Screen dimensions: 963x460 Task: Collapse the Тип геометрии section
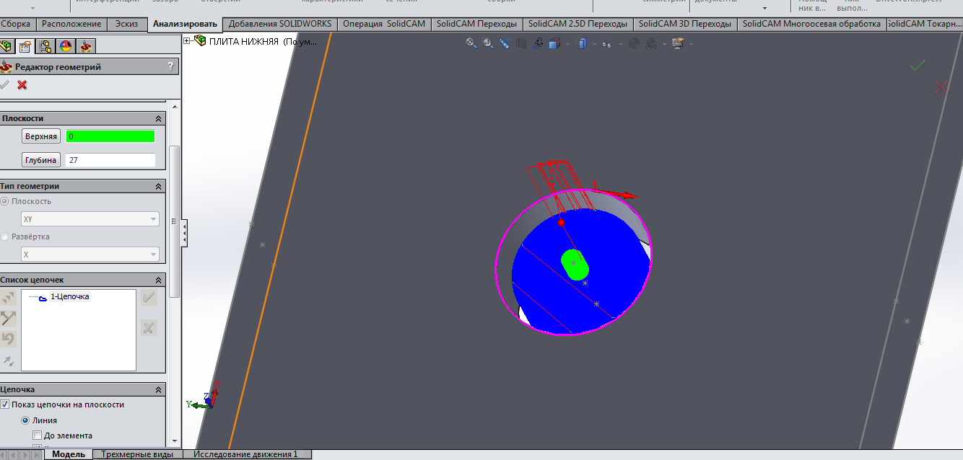tap(158, 186)
